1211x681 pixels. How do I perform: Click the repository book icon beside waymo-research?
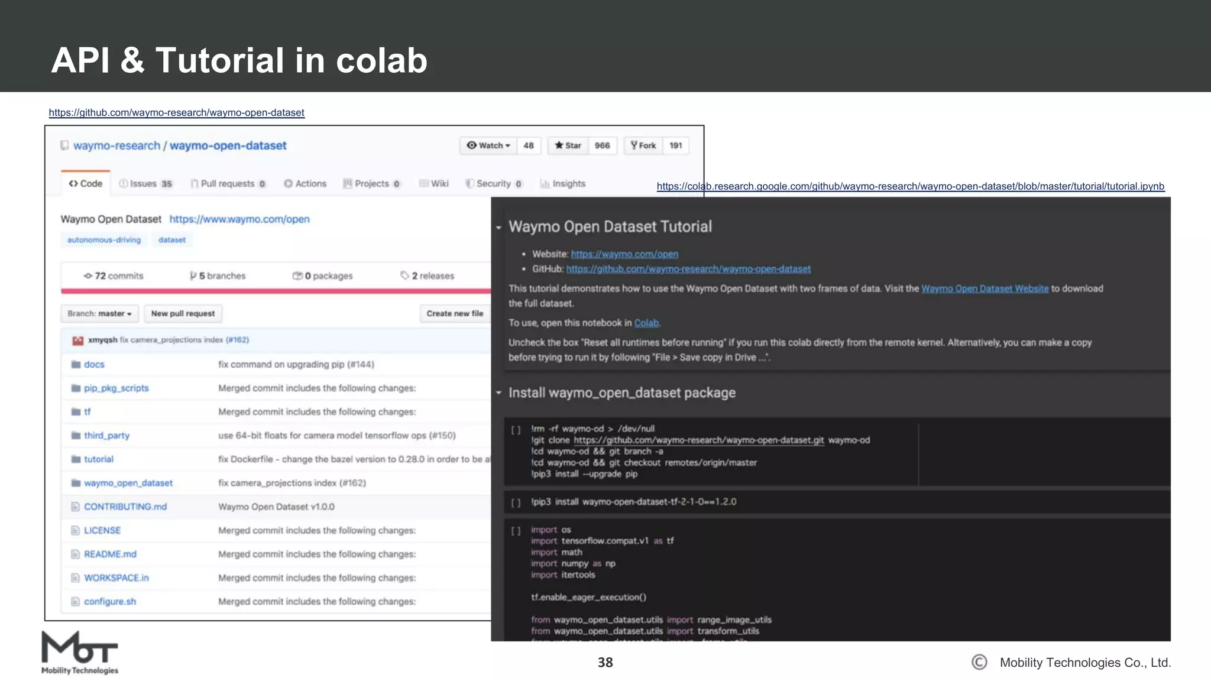(64, 145)
